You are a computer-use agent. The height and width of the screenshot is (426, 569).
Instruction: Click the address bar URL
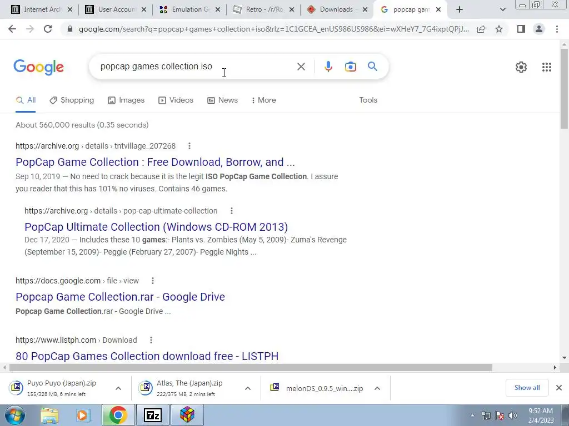point(273,29)
